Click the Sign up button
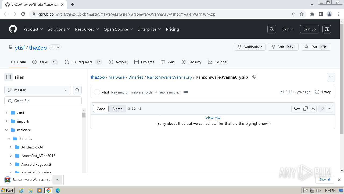The width and height of the screenshot is (344, 194). (x=310, y=29)
